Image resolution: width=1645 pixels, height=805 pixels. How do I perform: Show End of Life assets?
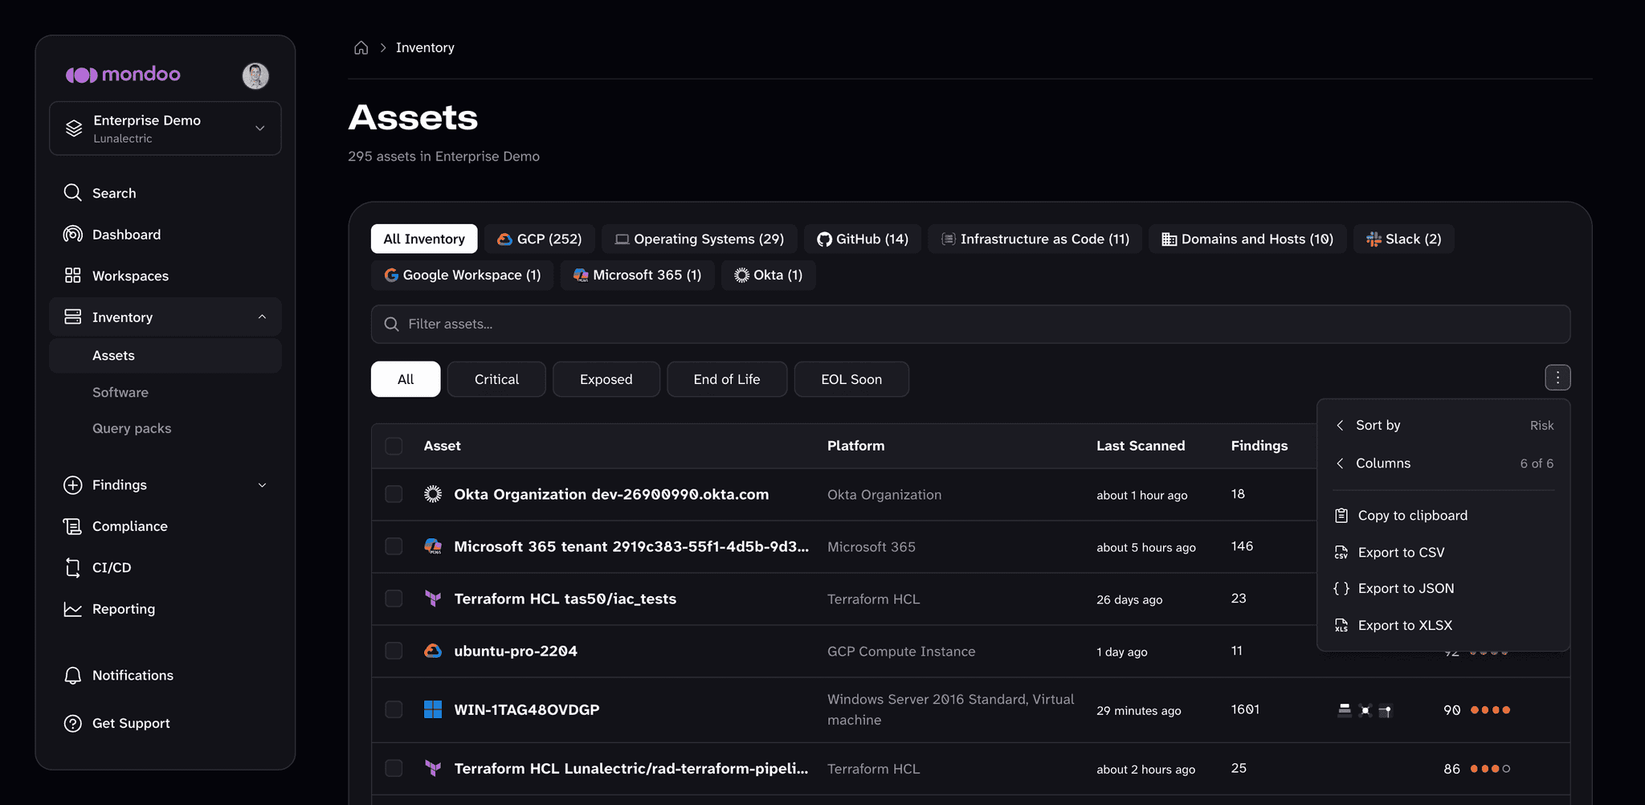pos(727,379)
